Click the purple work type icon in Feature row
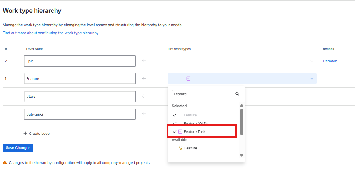 (188, 79)
